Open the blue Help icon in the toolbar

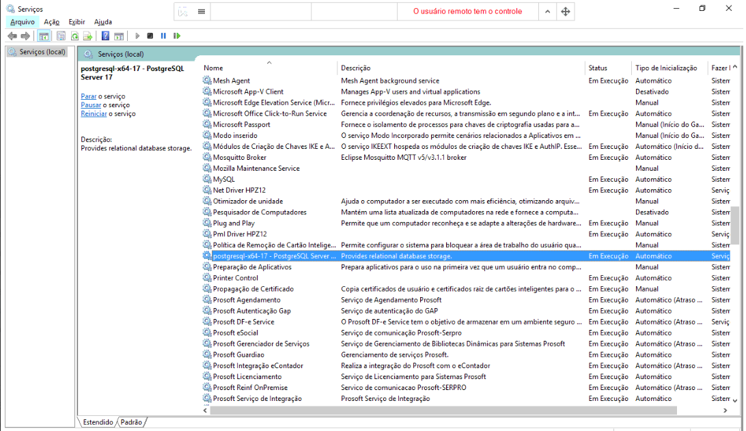(106, 36)
